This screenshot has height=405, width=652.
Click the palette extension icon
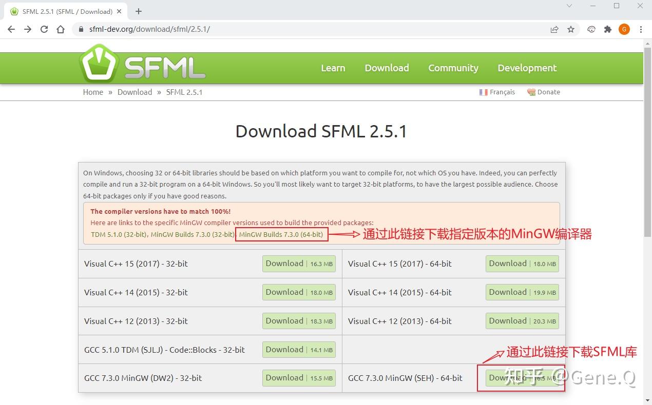pos(591,29)
